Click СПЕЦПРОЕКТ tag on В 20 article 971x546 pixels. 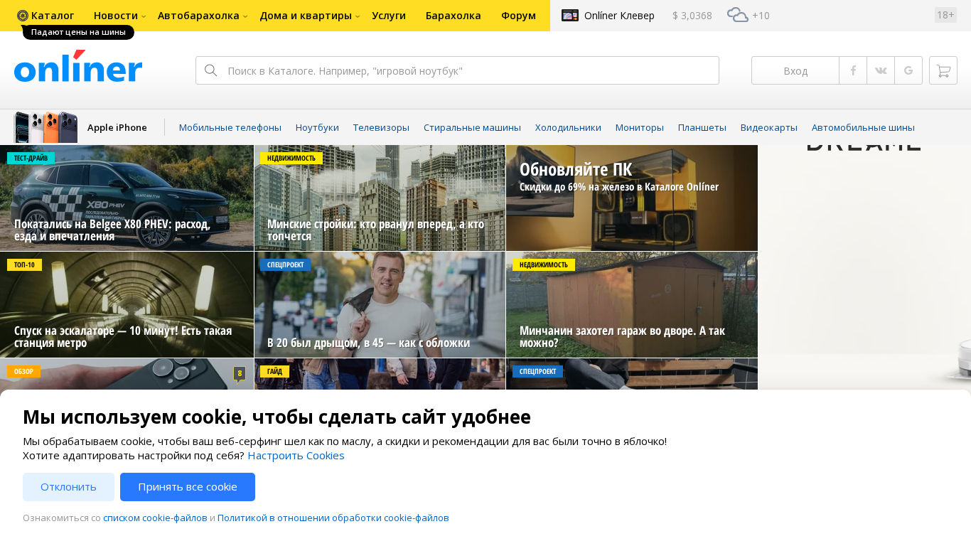tap(285, 264)
